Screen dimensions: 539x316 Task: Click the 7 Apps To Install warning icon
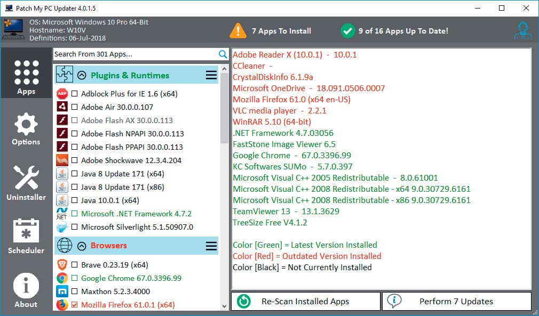pos(238,30)
